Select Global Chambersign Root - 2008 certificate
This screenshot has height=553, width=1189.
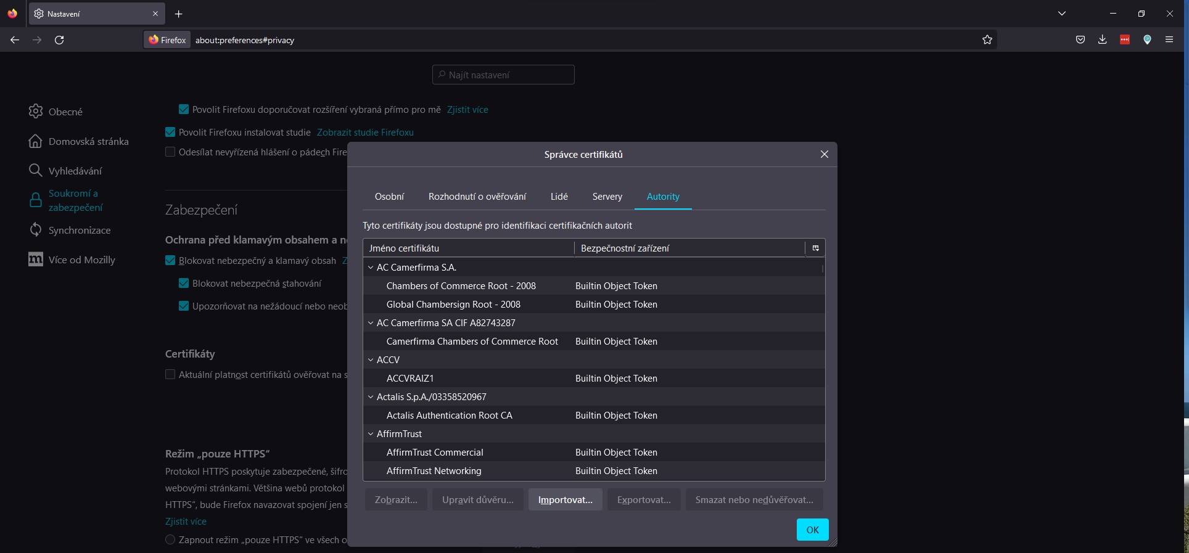(x=594, y=305)
